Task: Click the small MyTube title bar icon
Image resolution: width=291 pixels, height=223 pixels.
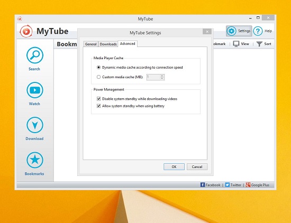Action: click(x=20, y=18)
